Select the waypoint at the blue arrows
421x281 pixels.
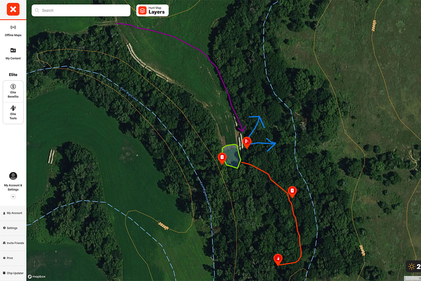click(247, 142)
